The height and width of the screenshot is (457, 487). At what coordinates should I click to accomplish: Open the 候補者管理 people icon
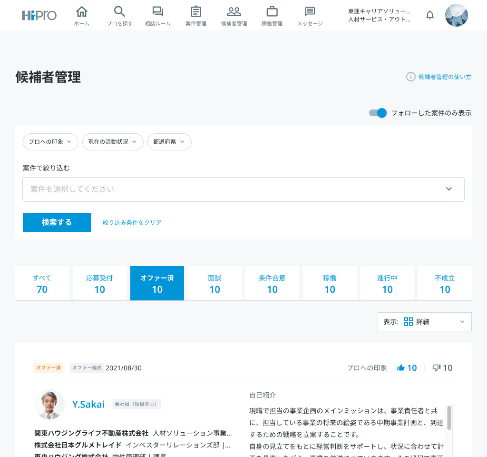[x=234, y=12]
